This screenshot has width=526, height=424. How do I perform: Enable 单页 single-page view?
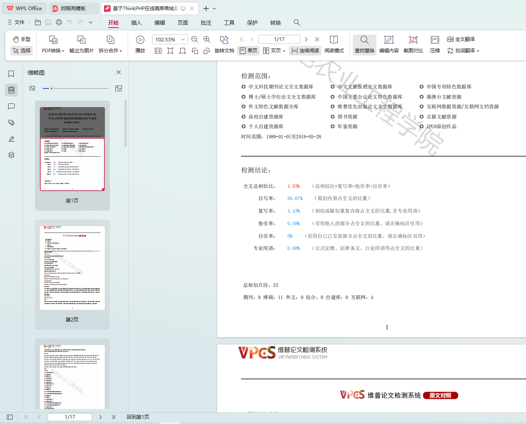pyautogui.click(x=248, y=51)
